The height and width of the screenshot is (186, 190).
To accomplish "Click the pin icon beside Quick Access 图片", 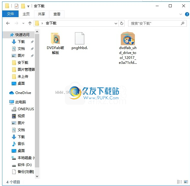I will (x=32, y=56).
